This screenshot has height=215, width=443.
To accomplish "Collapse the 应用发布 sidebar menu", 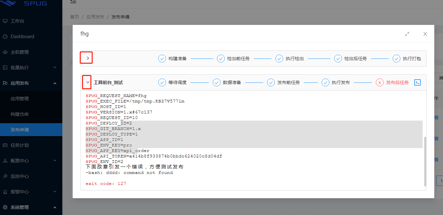I will pos(31,83).
